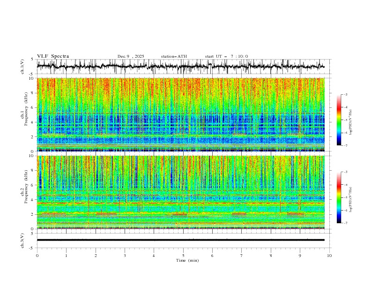Click inside the ch.1 spectrogram panel
Image resolution: width=371 pixels, height=287 pixels.
pyautogui.click(x=180, y=114)
